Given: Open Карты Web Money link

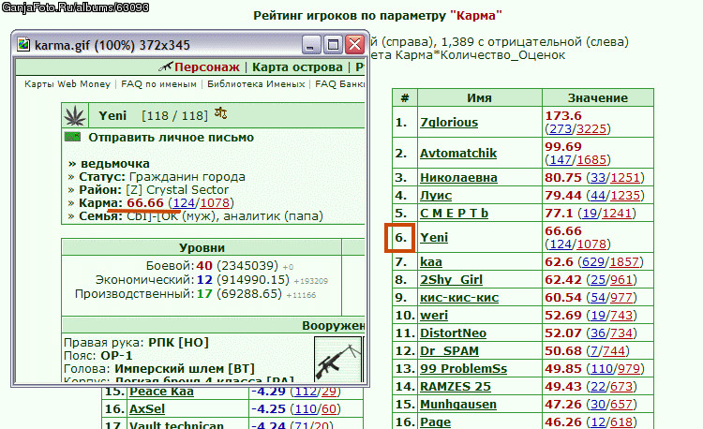Looking at the screenshot, I should point(67,84).
